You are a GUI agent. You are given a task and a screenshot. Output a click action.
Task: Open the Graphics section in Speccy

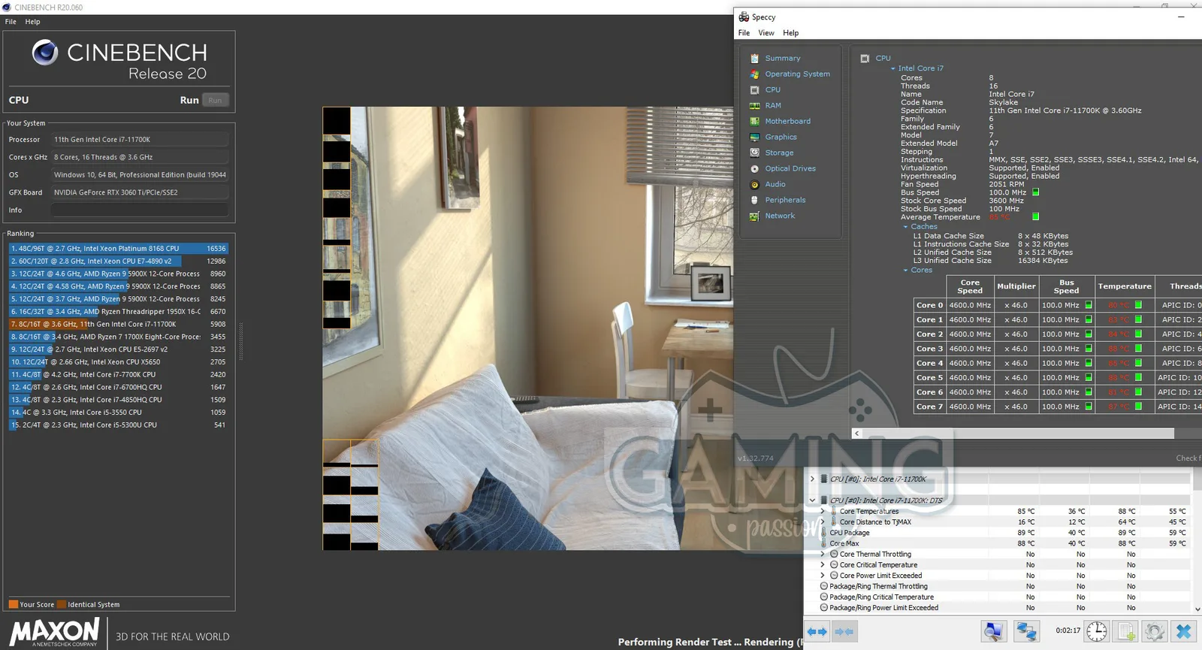[781, 137]
